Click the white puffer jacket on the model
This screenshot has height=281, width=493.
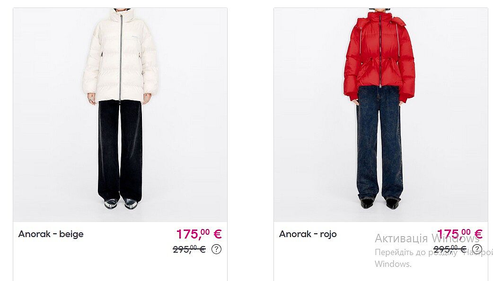point(121,56)
